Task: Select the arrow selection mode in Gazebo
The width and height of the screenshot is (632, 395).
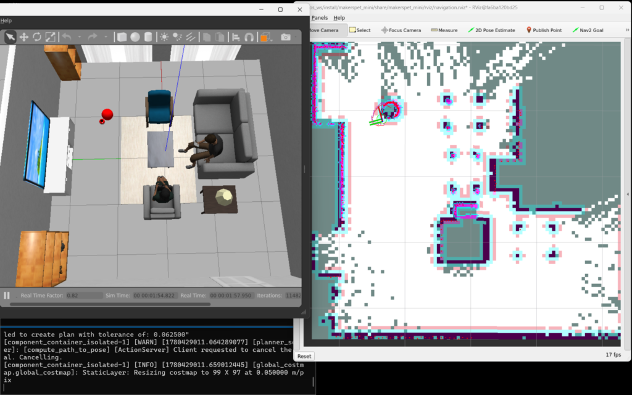Action: click(x=10, y=37)
